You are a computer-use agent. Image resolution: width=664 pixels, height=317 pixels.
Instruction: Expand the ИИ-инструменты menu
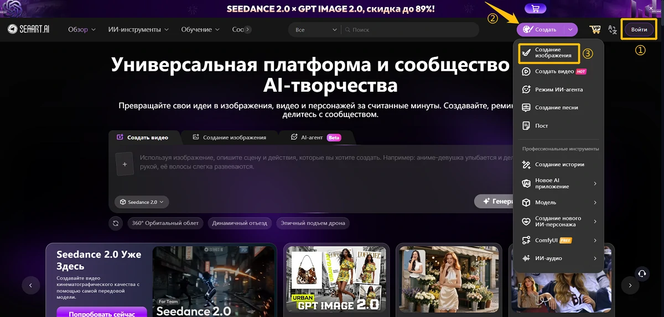tap(138, 30)
